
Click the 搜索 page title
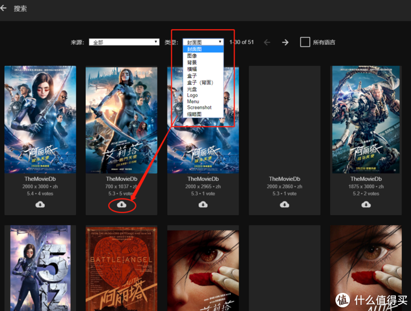20,8
